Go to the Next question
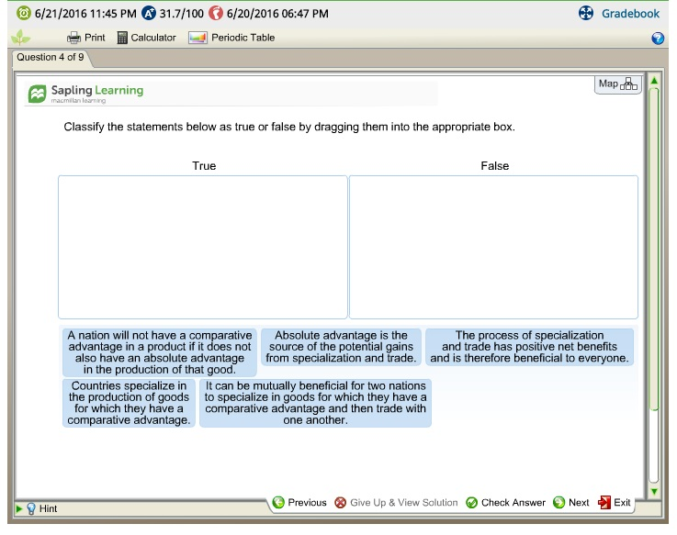This screenshot has width=677, height=535. [570, 503]
